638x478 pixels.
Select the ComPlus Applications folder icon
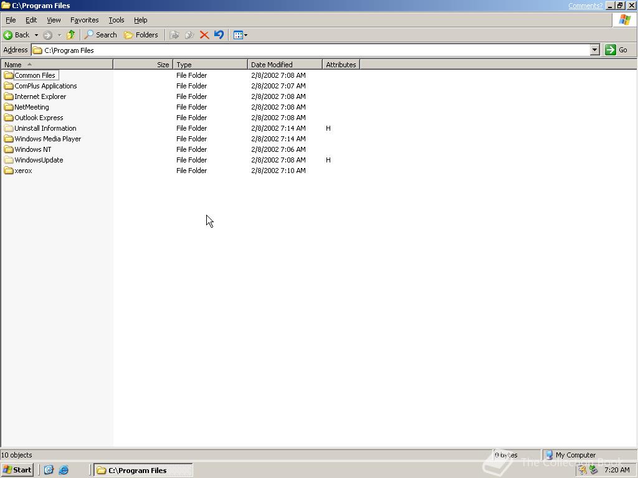(9, 86)
